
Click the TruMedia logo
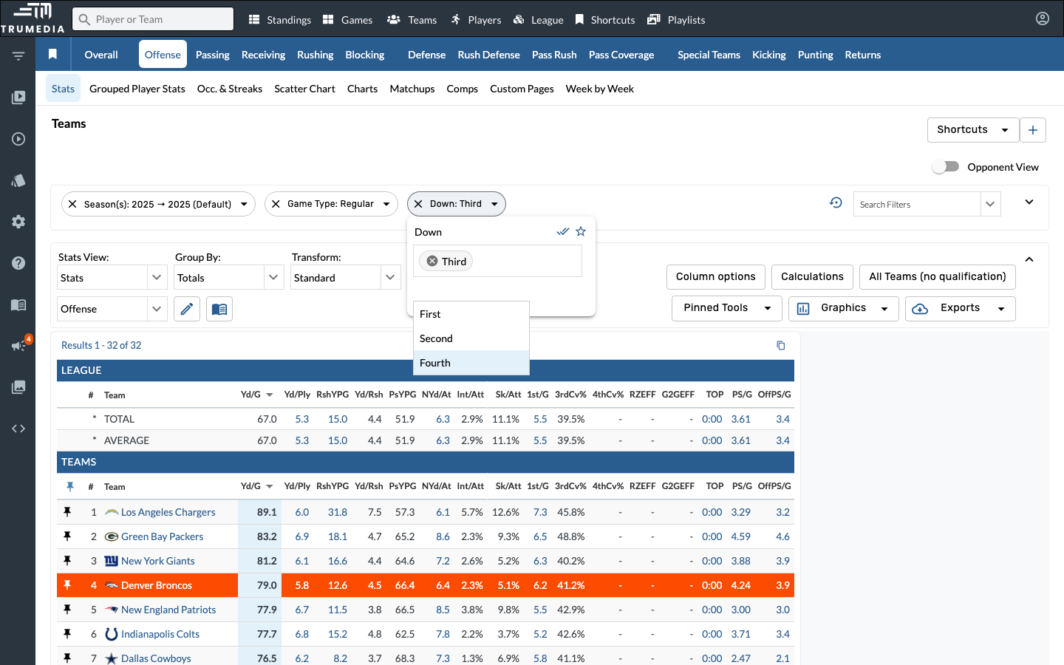(x=33, y=18)
